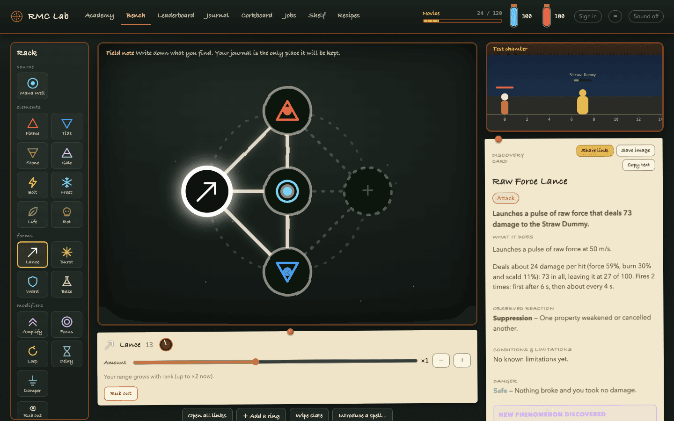Select the Flame element in the Rack
Image resolution: width=674 pixels, height=421 pixels.
(x=32, y=126)
